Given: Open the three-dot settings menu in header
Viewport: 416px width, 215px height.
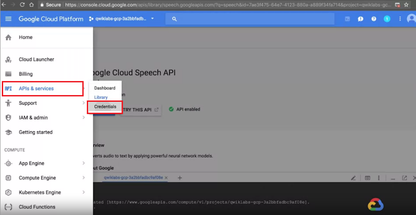Looking at the screenshot, I should (x=400, y=19).
